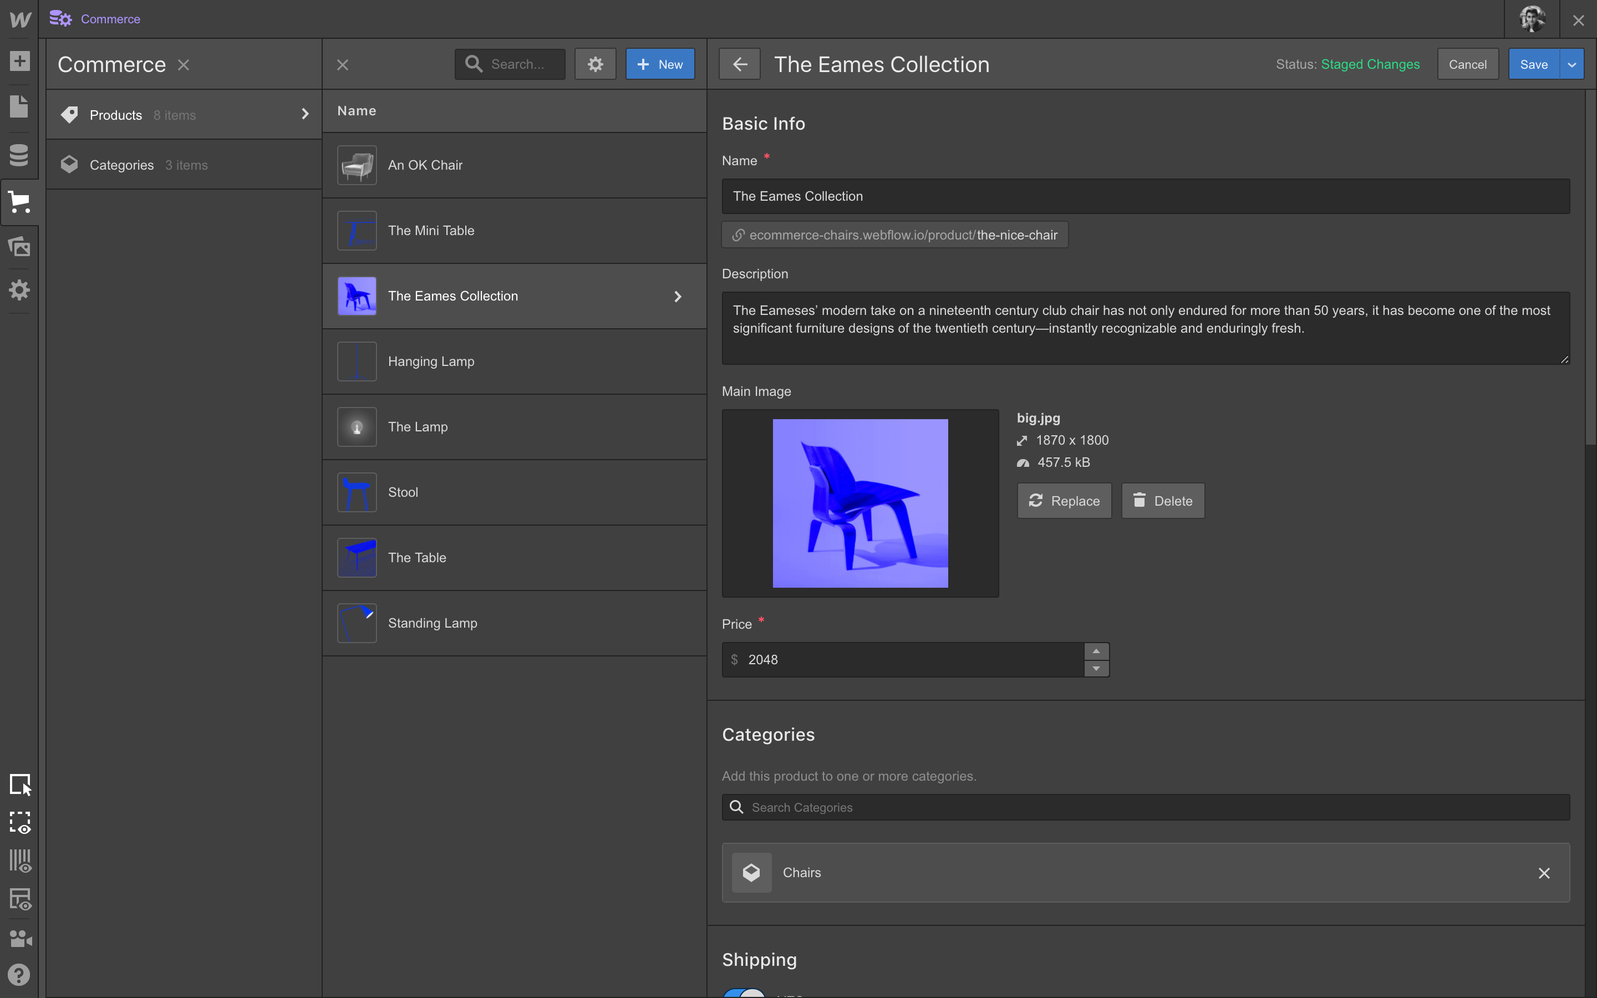Go back using the arrow button
Image resolution: width=1597 pixels, height=998 pixels.
[x=740, y=64]
